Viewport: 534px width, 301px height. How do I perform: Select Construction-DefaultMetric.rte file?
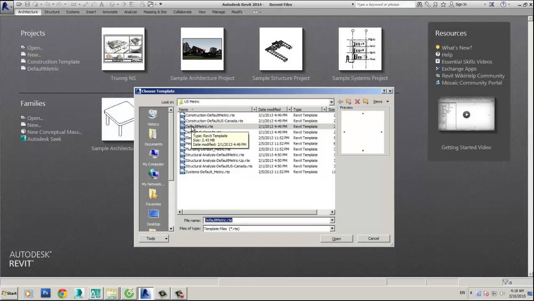tap(210, 115)
